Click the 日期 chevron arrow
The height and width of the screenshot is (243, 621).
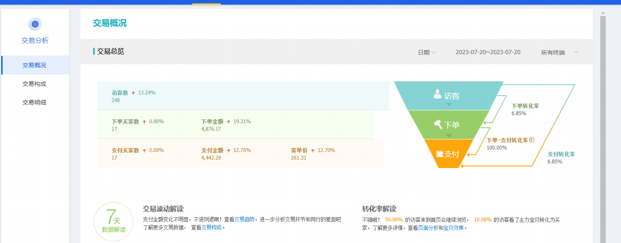pyautogui.click(x=433, y=52)
